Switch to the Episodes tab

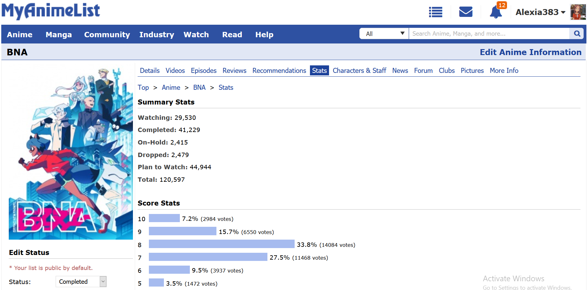pos(204,70)
